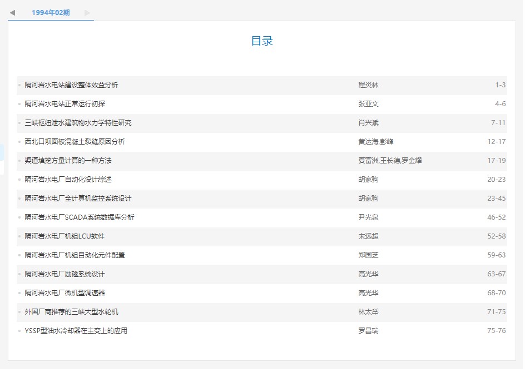Open article 渠道填挖方量计算的一种方法
Viewport: 530px width, 372px height.
pos(68,161)
